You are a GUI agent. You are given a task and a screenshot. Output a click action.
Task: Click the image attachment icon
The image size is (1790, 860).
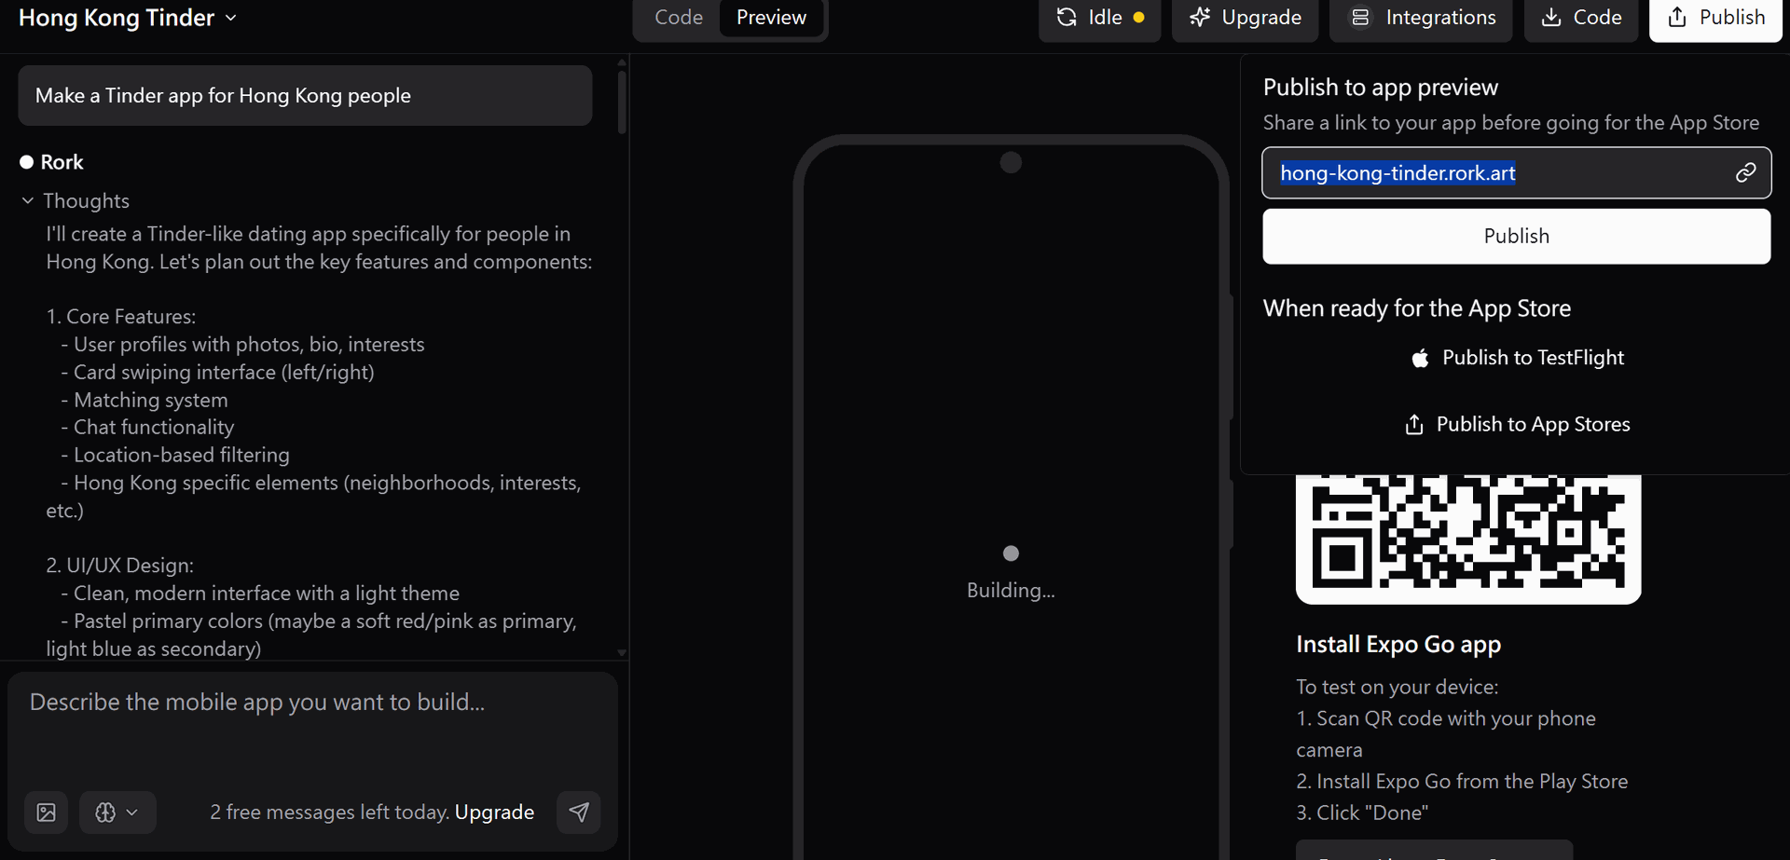[46, 812]
